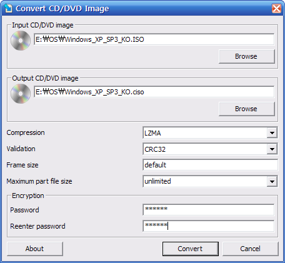The image size is (285, 263).
Task: Click the app icon in the title bar
Action: pyautogui.click(x=8, y=8)
